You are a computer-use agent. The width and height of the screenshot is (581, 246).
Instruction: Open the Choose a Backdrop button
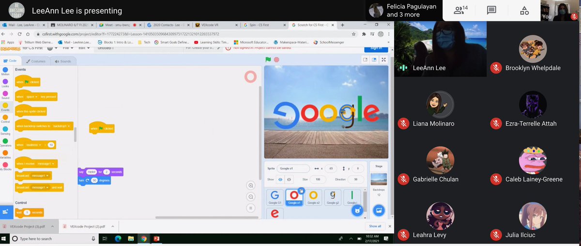[379, 210]
